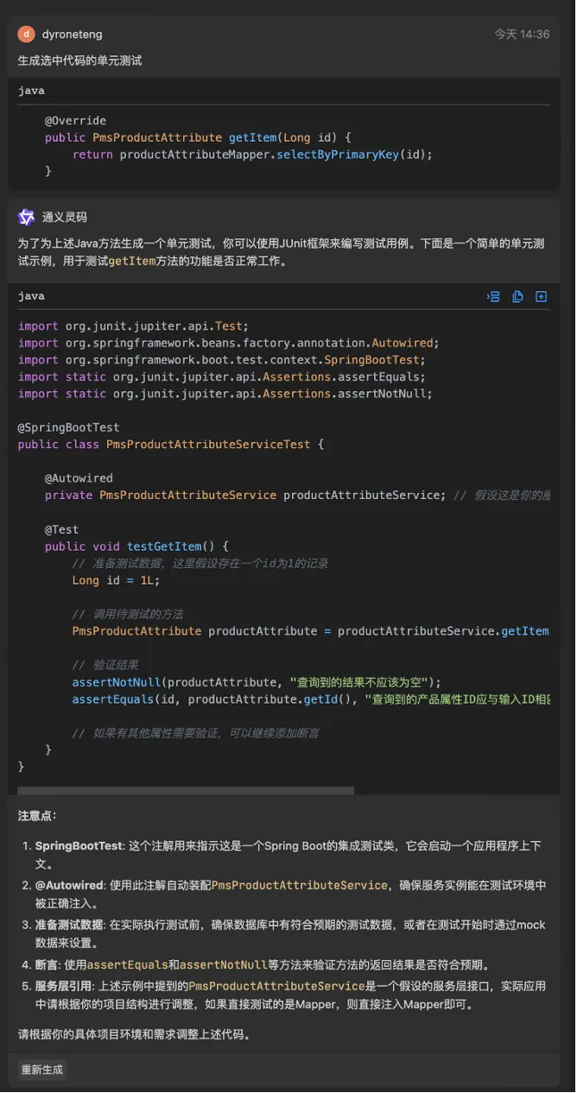
Task: Click the create new file icon
Action: [x=542, y=296]
